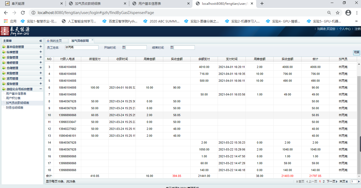The height and width of the screenshot is (188, 361).
Task: Expand the 设备管理 menu section
Action: [x=41, y=57]
